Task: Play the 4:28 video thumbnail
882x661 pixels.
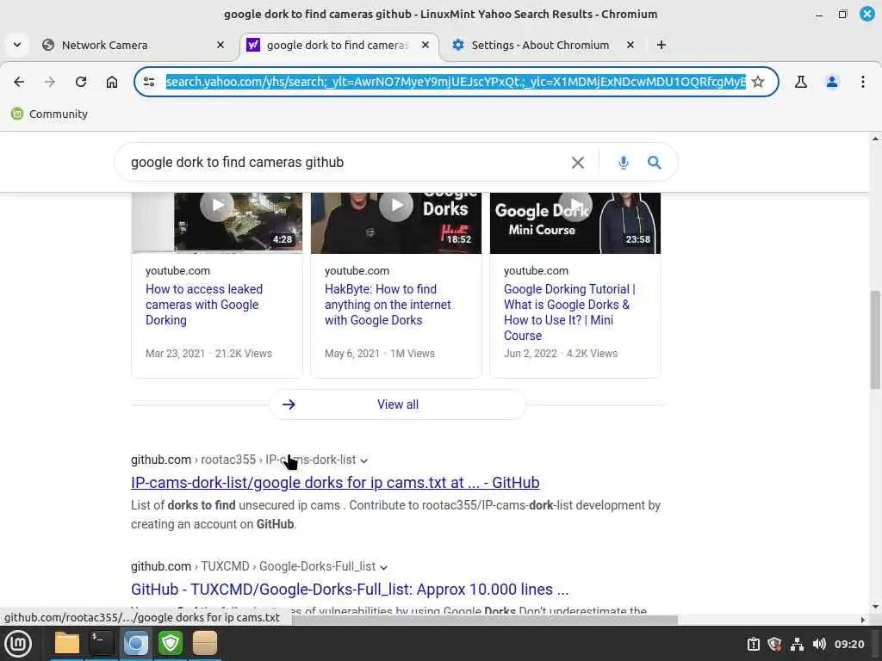Action: pos(217,222)
